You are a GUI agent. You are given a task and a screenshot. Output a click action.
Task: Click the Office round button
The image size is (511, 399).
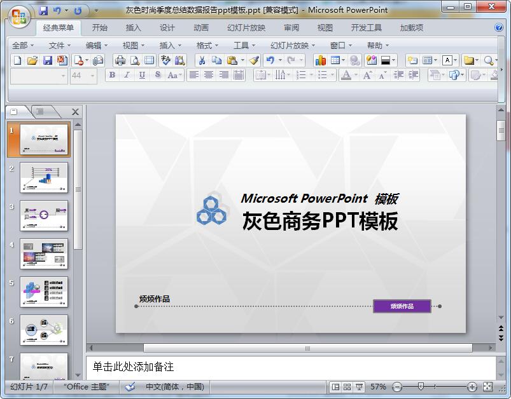pyautogui.click(x=19, y=17)
